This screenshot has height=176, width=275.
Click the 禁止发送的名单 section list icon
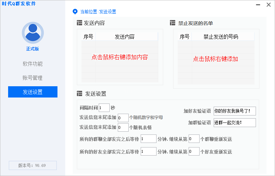pyautogui.click(x=172, y=23)
